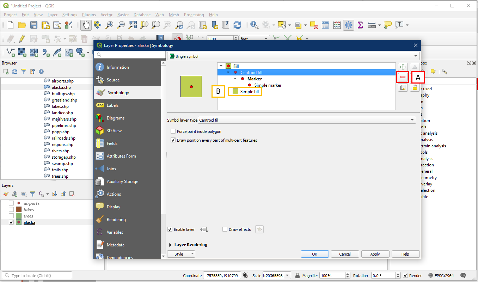Image resolution: width=478 pixels, height=282 pixels.
Task: Select the Pan Map hand tool
Action: (86, 25)
